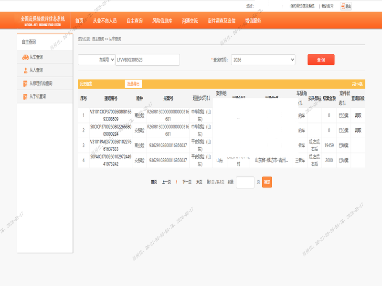Click pagination 末页 link
The image size is (382, 286).
[x=199, y=182]
